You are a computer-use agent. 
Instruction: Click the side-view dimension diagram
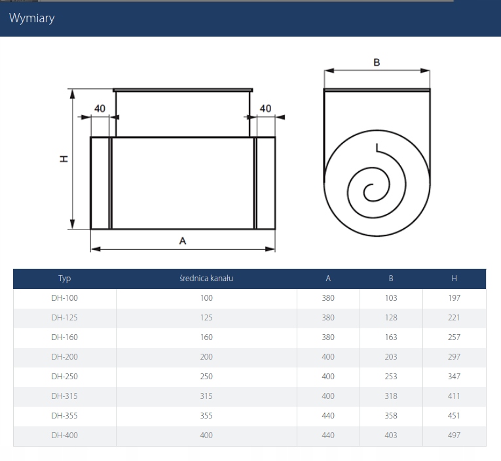click(172, 170)
